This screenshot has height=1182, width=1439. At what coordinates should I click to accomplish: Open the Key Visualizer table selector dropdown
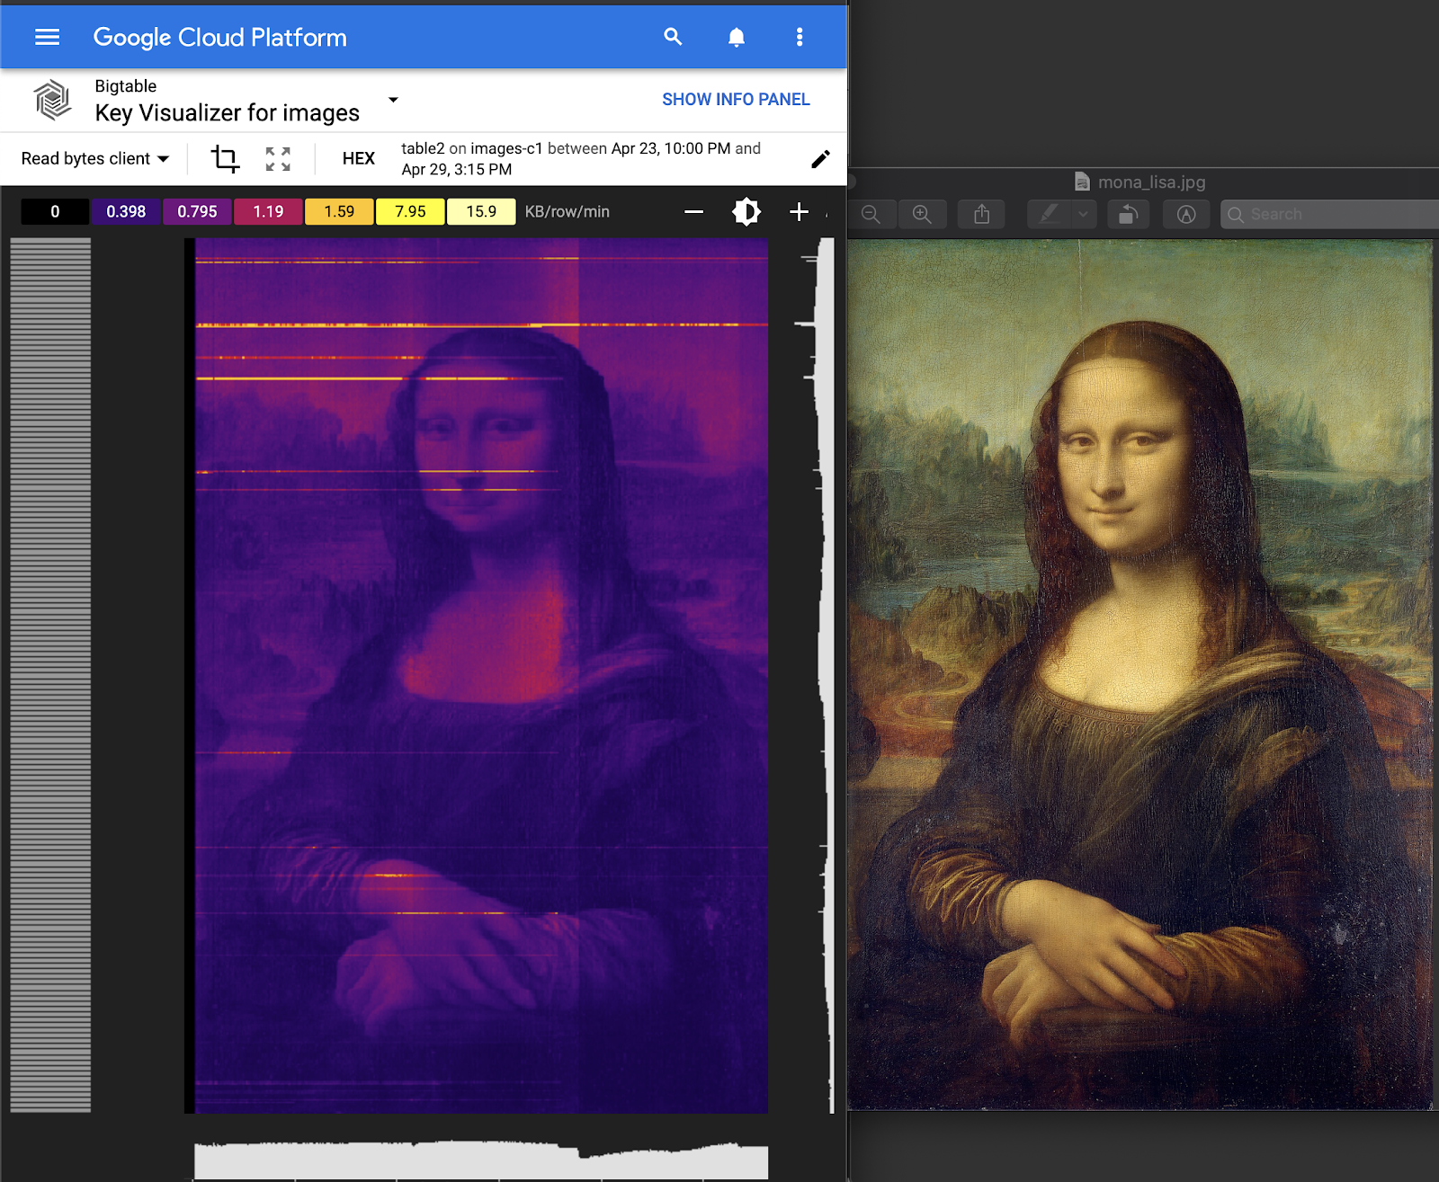[393, 100]
